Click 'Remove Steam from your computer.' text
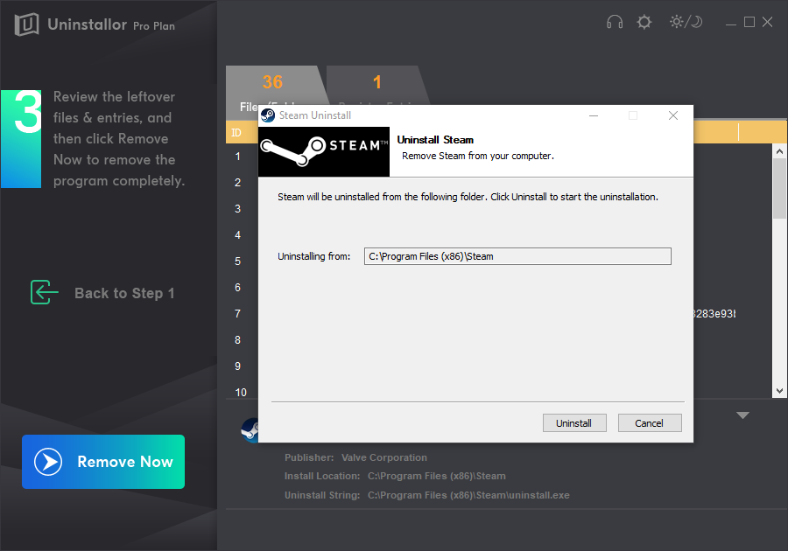Screen dimensions: 788x551 coord(478,156)
